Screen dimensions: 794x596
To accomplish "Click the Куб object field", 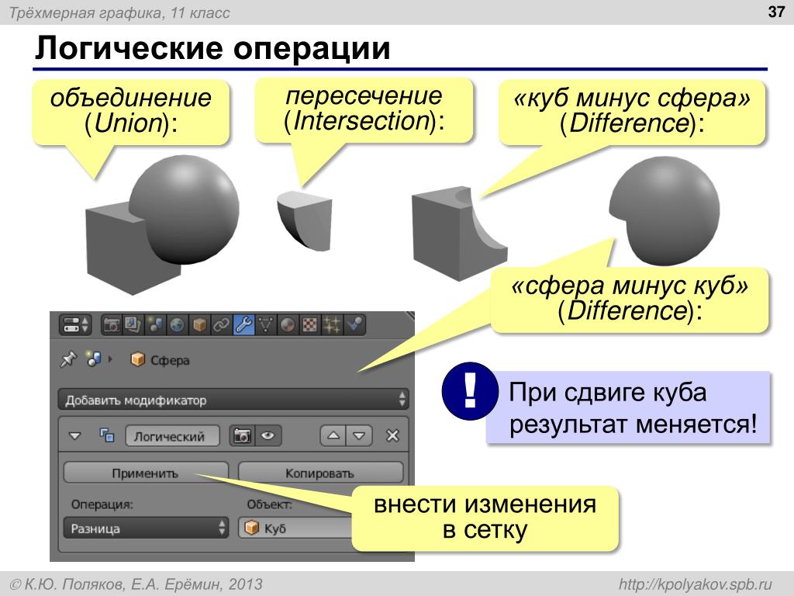I will point(295,528).
